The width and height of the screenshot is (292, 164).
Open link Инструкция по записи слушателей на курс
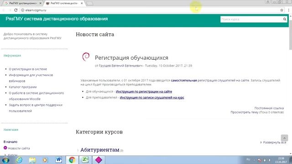tap(152, 97)
